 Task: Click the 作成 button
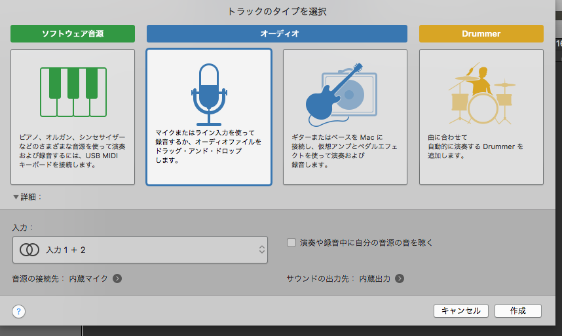517,311
